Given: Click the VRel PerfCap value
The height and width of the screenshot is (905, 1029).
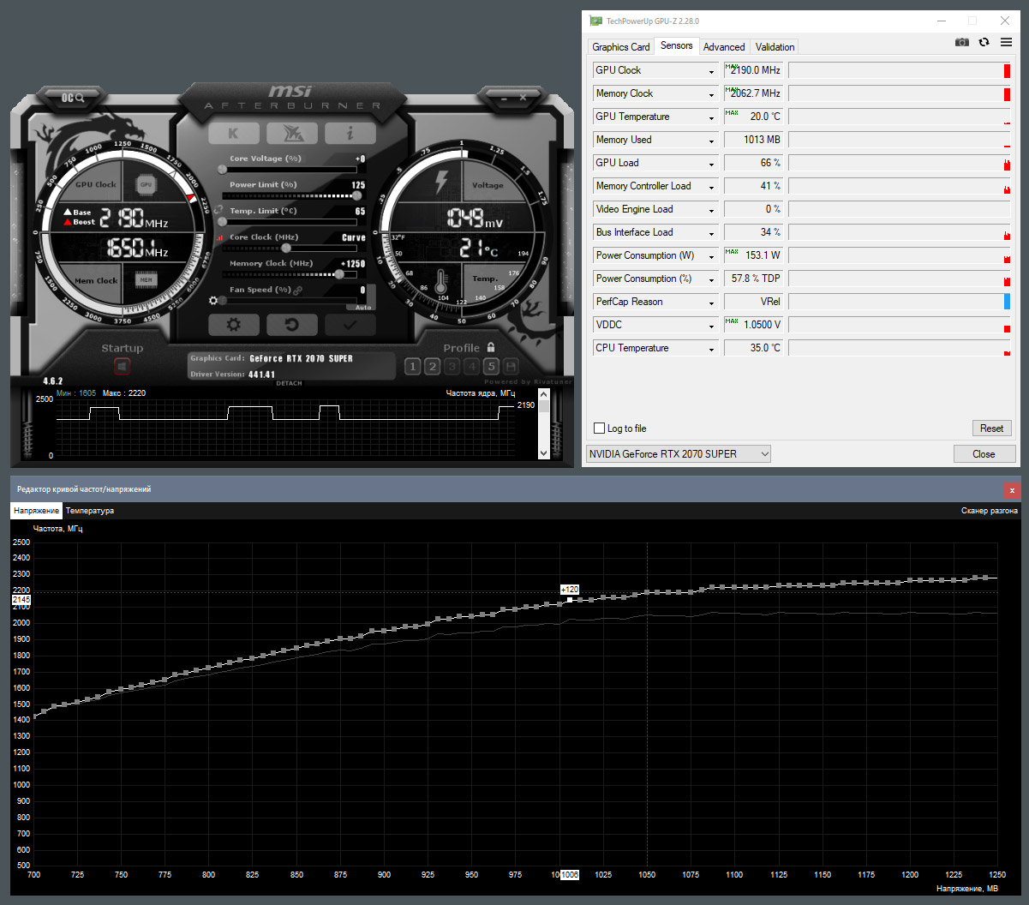Looking at the screenshot, I should tap(755, 303).
